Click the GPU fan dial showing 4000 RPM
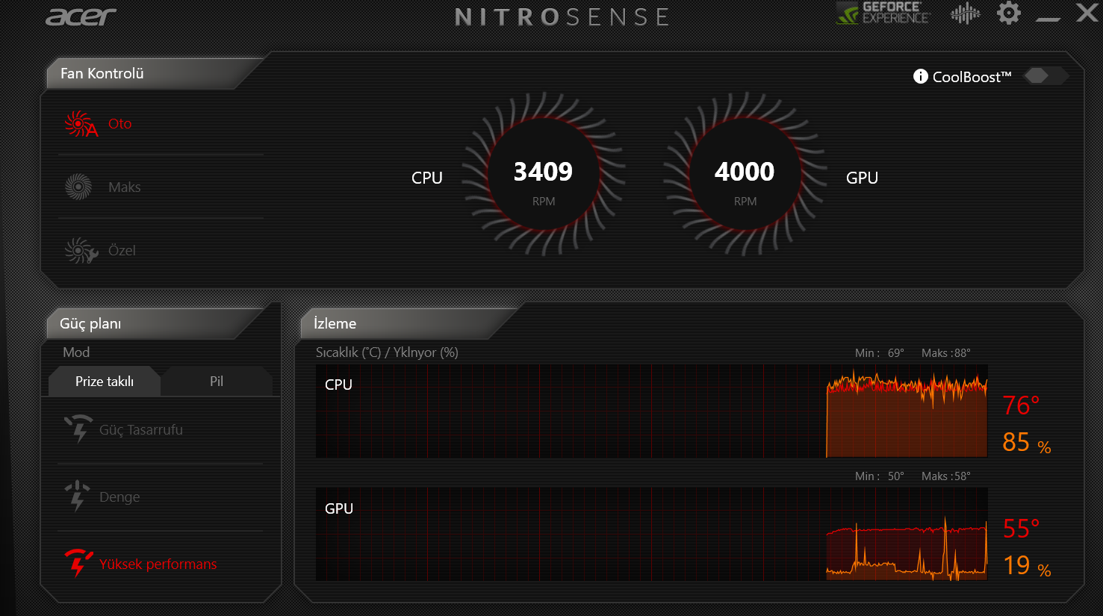 coord(745,174)
